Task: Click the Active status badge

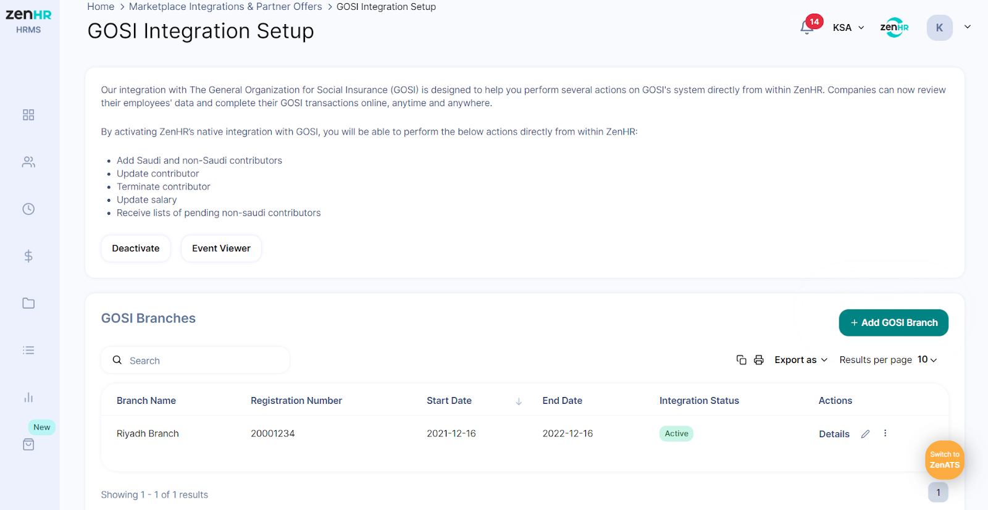Action: point(676,433)
